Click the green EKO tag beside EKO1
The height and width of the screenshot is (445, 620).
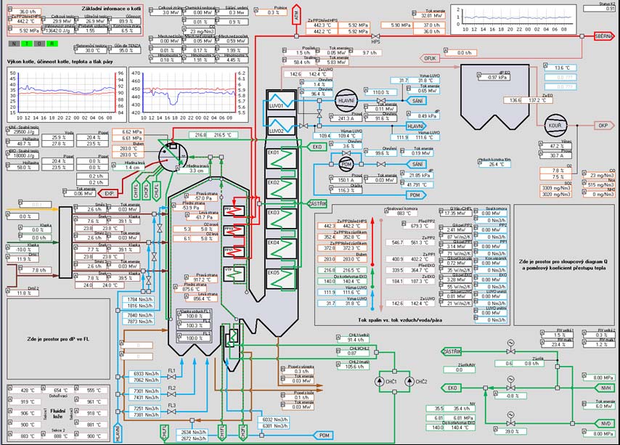317,147
